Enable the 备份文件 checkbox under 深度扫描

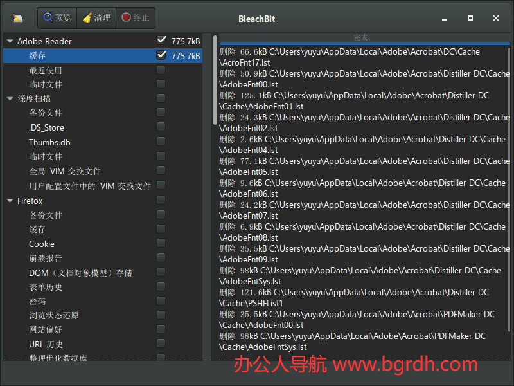point(160,113)
